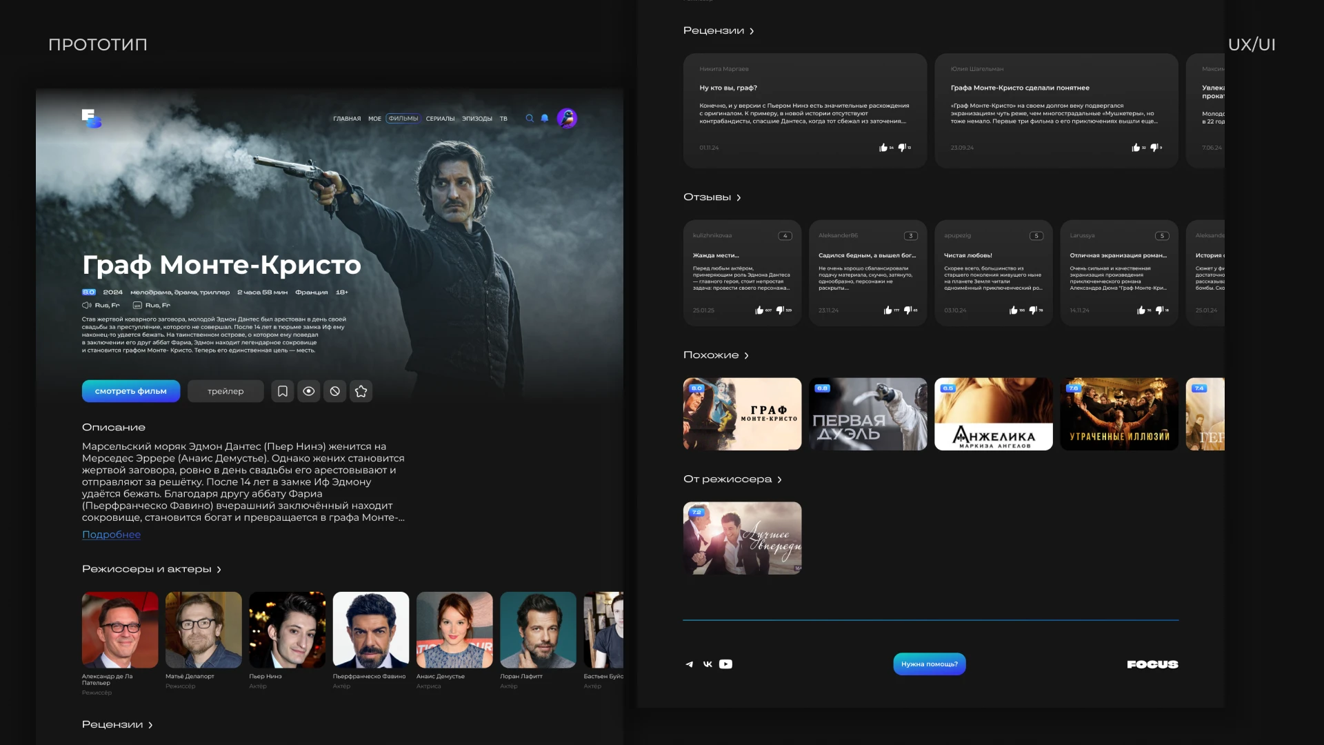
Task: Click the "Подробнее" link under description
Action: click(111, 535)
